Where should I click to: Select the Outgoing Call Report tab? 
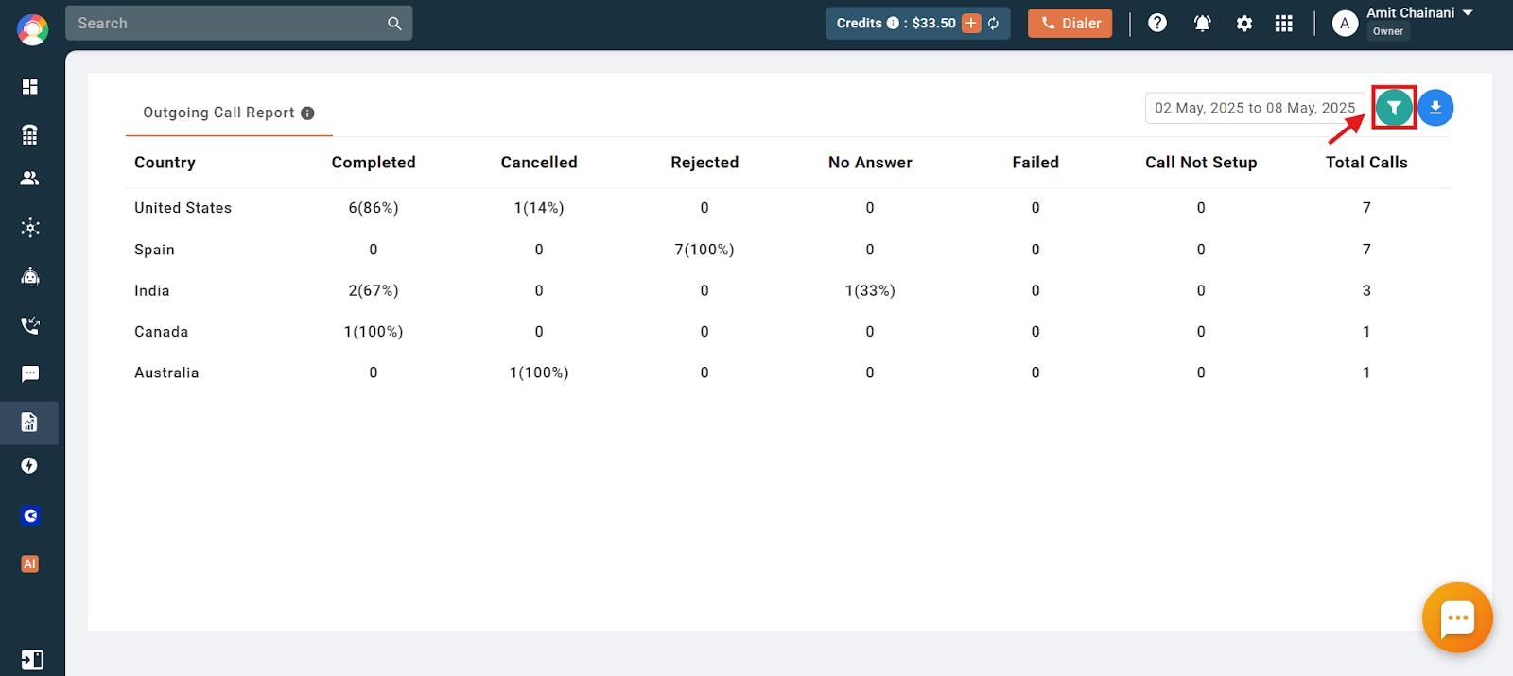(x=228, y=113)
